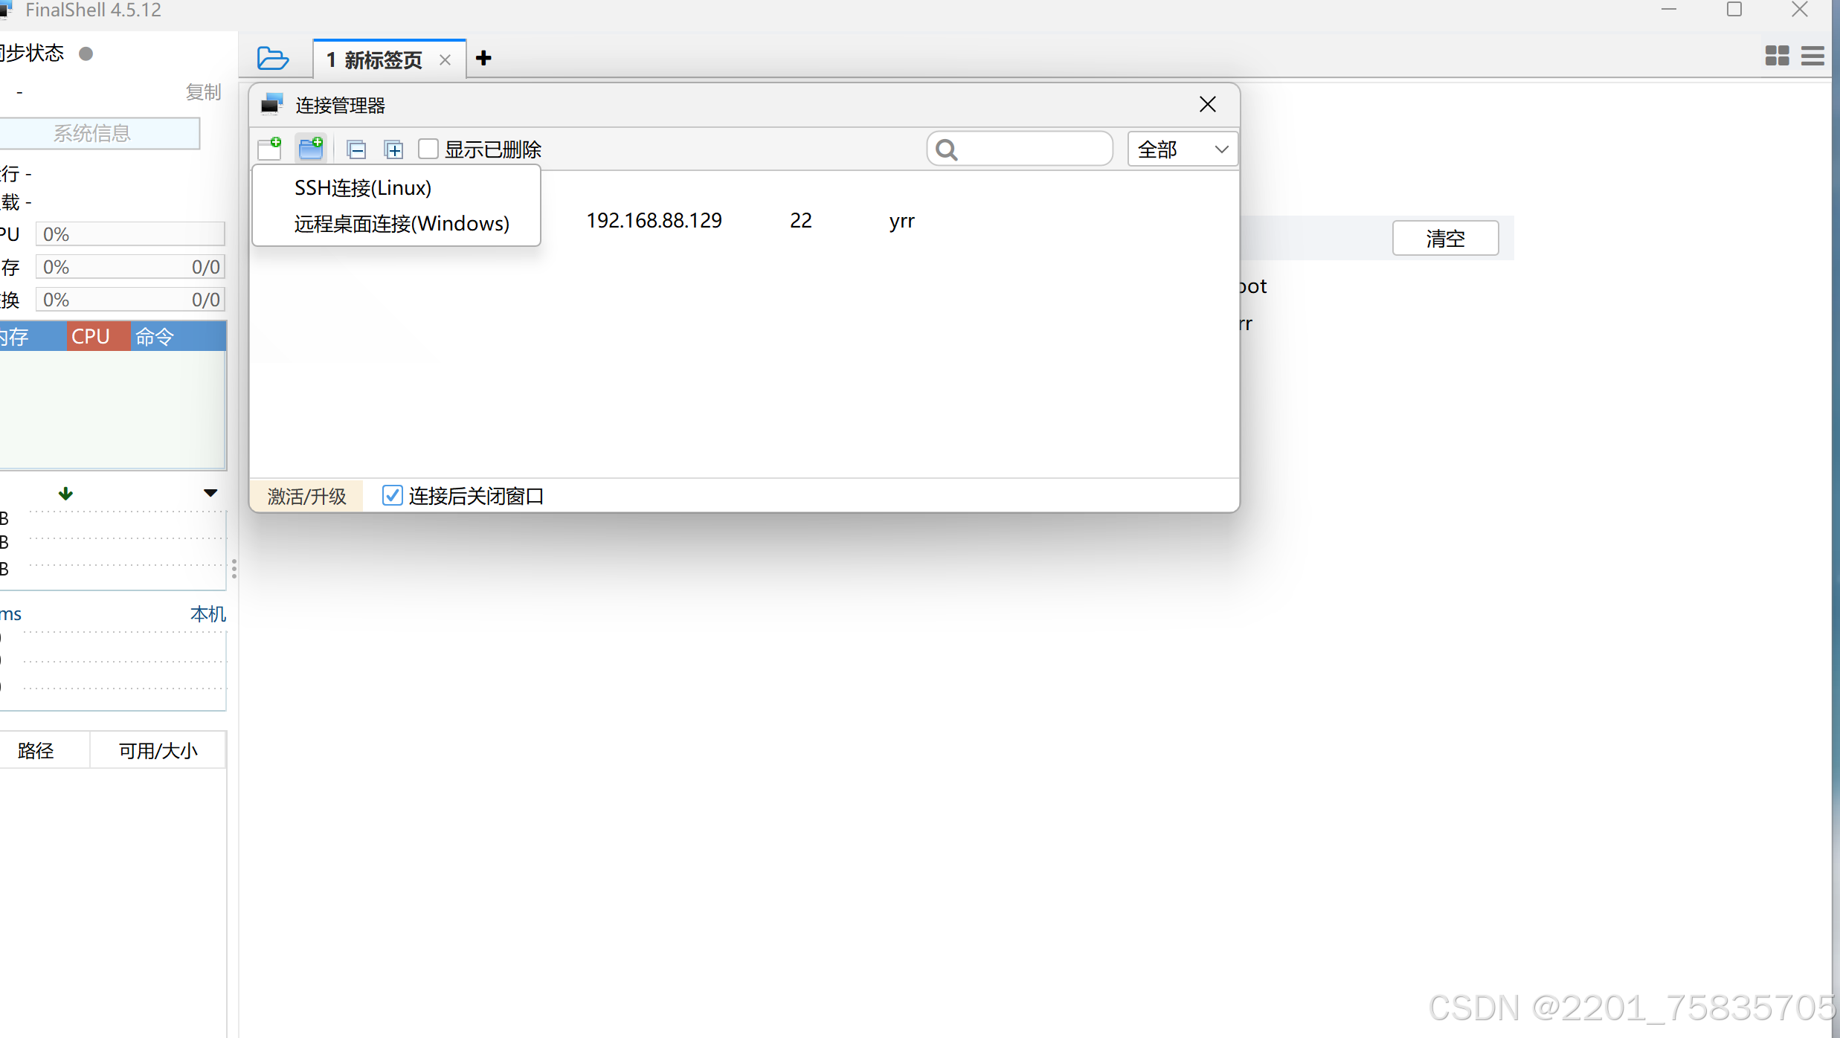This screenshot has height=1038, width=1840.
Task: Create a new folder for connections
Action: point(311,149)
